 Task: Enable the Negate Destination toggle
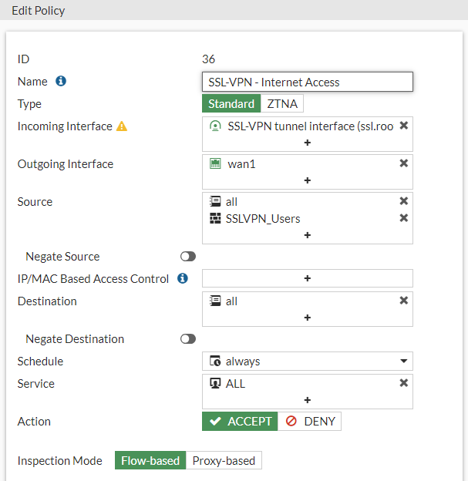[x=188, y=339]
